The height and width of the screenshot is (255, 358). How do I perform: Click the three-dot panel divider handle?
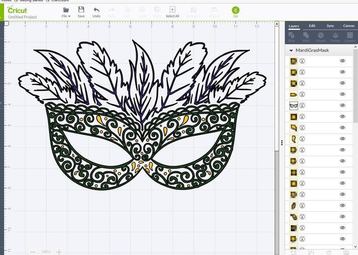coord(282,143)
